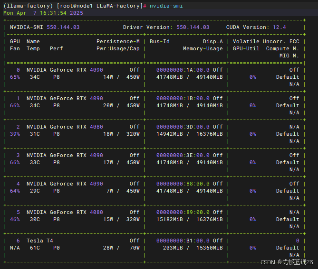Click the 'Volatile Uncorr. ECC' header
Viewport: 318px width, 269px height.
[266, 41]
